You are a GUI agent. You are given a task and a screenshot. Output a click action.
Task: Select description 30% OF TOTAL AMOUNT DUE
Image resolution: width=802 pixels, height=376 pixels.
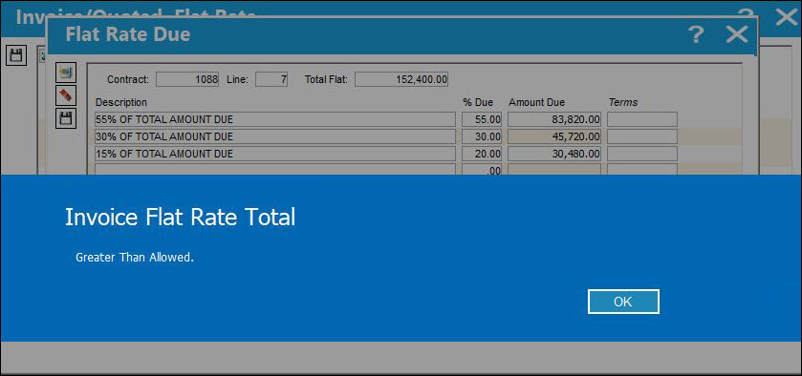tap(275, 136)
